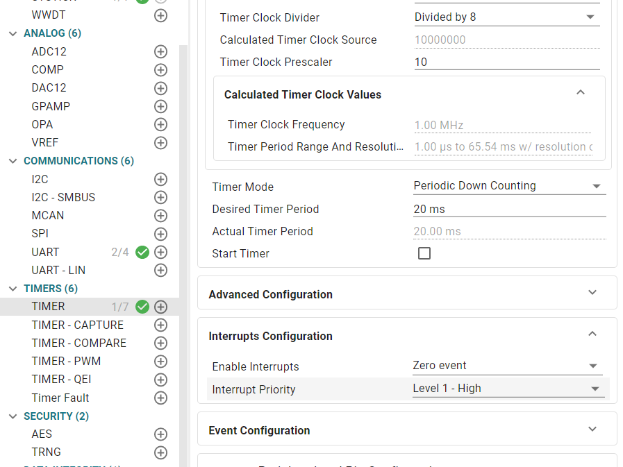Add a TIMER - CAPTURE instance
The image size is (623, 467).
(160, 325)
